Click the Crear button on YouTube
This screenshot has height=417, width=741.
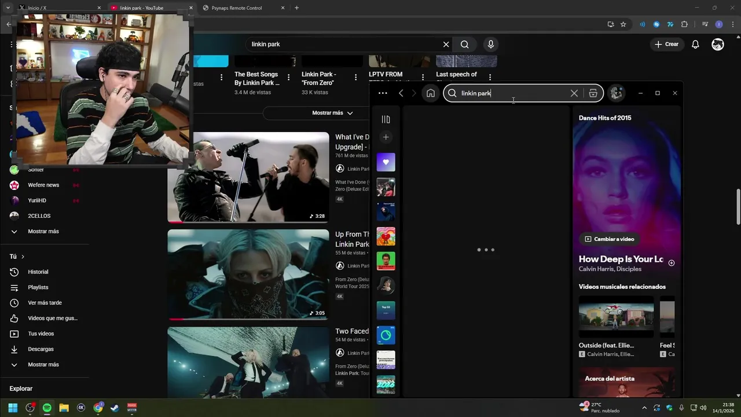pos(666,45)
